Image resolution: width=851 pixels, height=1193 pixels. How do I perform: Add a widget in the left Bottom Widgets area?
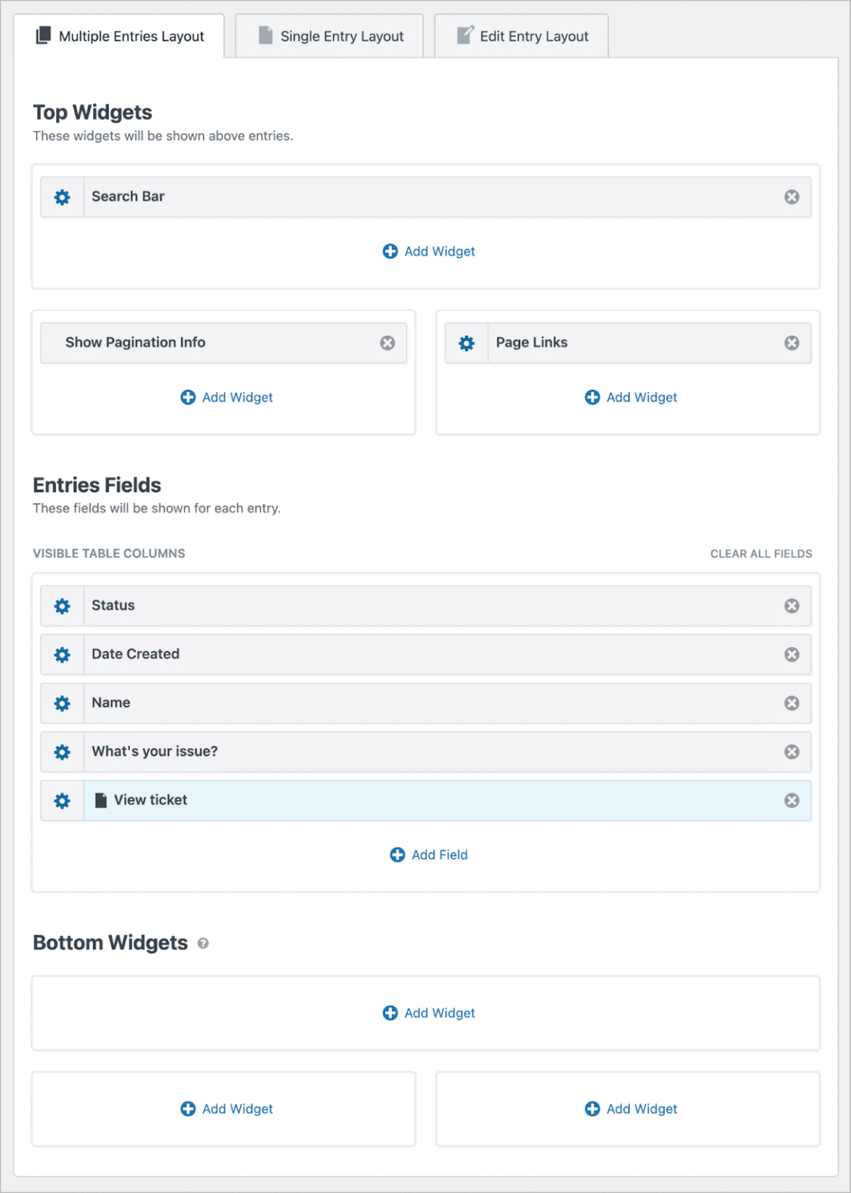click(x=225, y=1109)
